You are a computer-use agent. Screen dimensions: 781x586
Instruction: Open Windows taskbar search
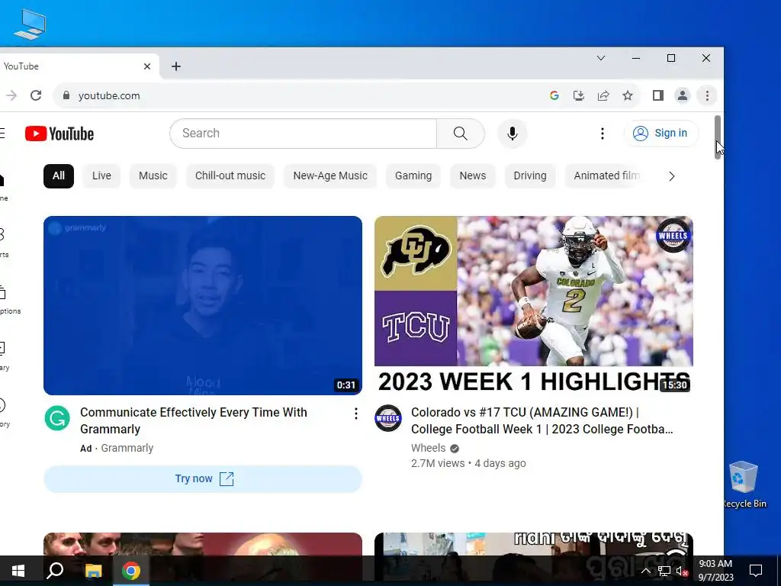[x=55, y=571]
